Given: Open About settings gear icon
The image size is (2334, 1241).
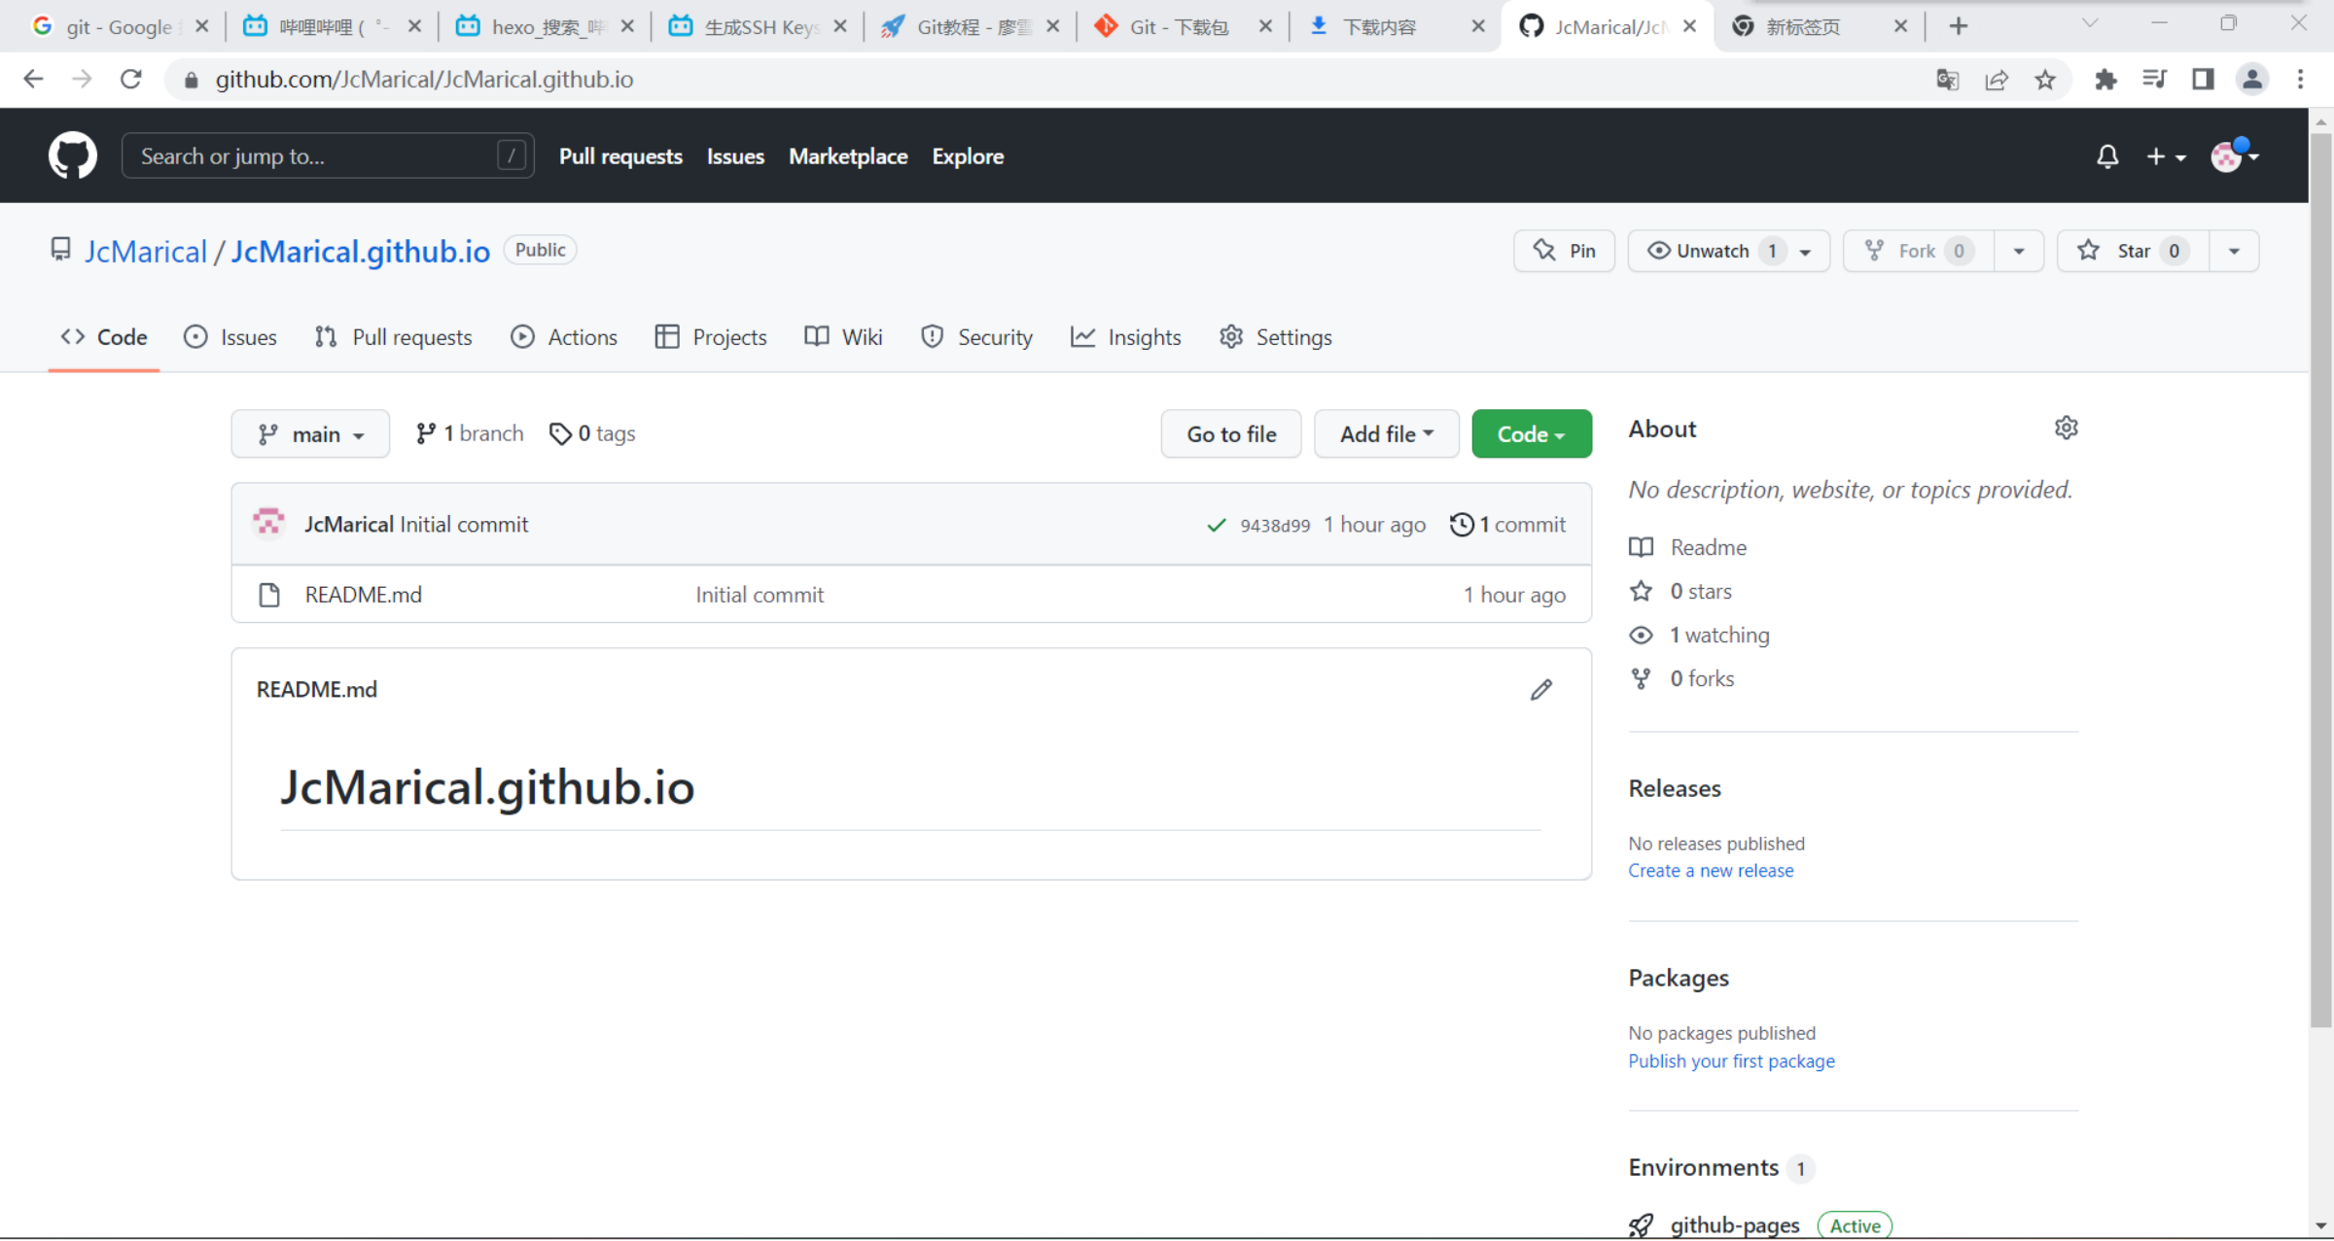Looking at the screenshot, I should pos(2067,428).
